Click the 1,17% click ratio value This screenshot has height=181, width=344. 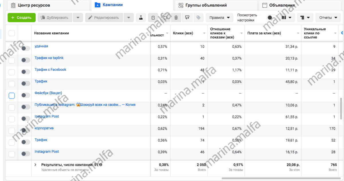coord(237,70)
